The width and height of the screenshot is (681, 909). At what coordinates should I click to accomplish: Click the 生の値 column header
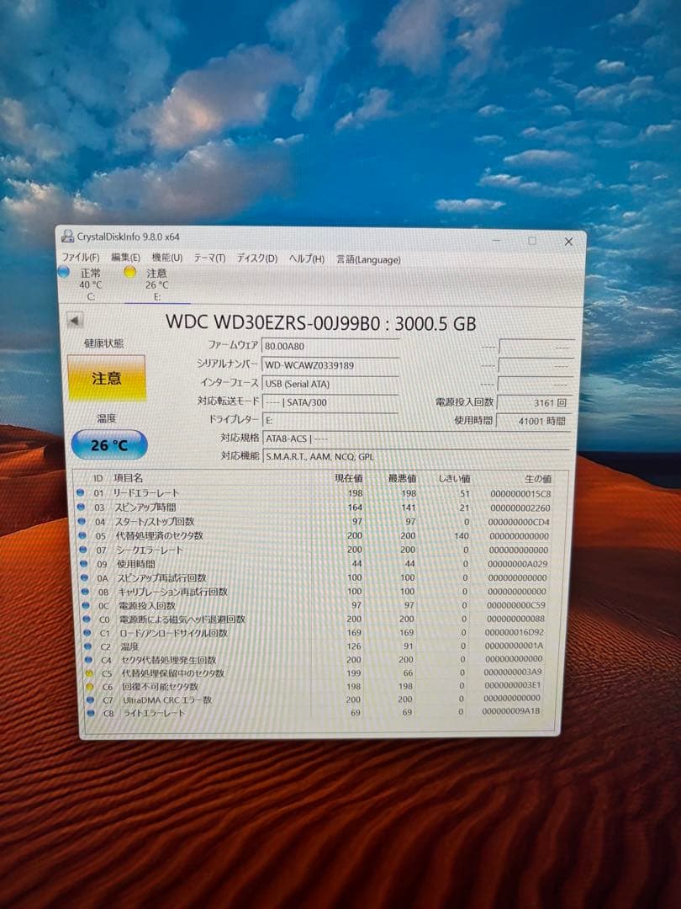pos(538,479)
